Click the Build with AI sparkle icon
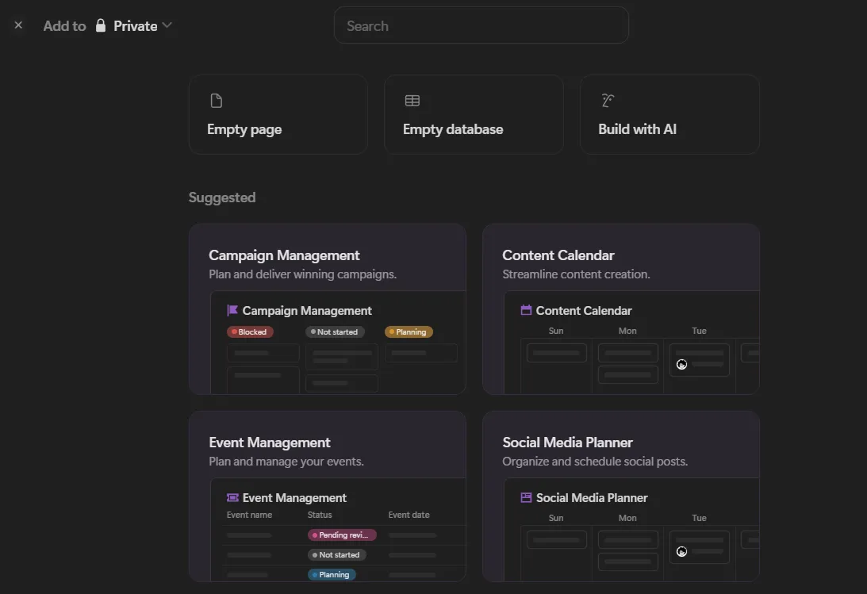 click(608, 100)
